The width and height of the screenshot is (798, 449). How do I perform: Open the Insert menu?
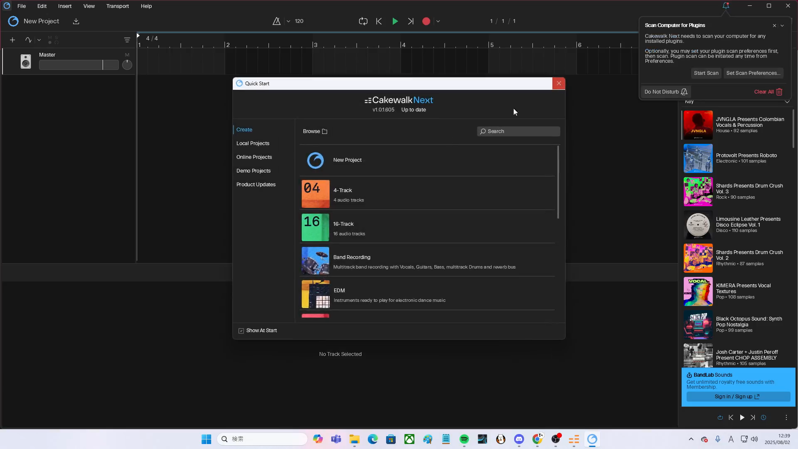[65, 6]
